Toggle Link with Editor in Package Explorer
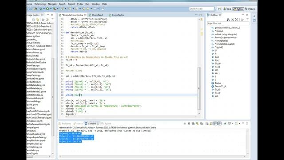This screenshot has height=160, width=284. (37, 20)
